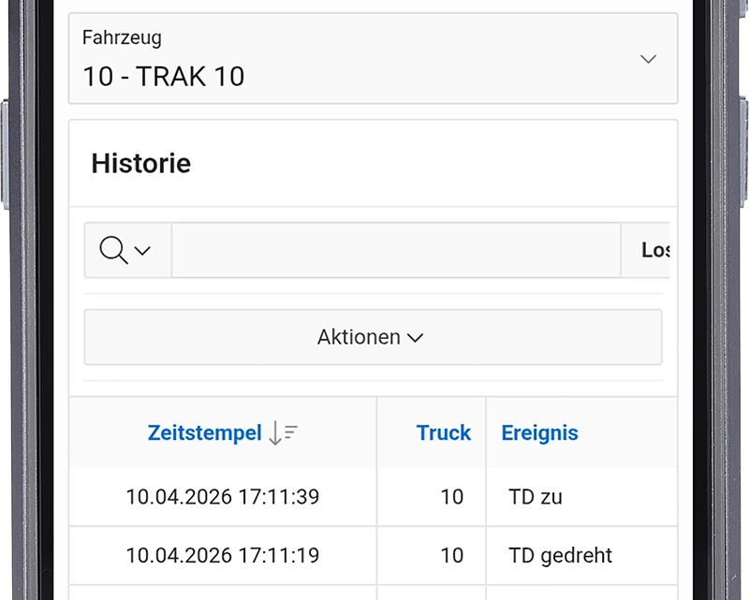Select the 10.04.2026 17:11:19 timestamp cell
The width and height of the screenshot is (749, 600).
coord(223,556)
